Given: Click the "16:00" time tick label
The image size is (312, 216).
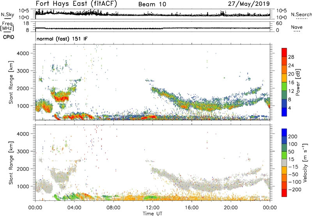Looking at the screenshot, I should (191, 208).
